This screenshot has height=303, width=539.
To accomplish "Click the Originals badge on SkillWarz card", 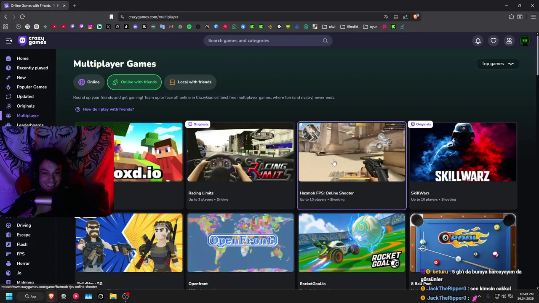I will click(x=421, y=124).
